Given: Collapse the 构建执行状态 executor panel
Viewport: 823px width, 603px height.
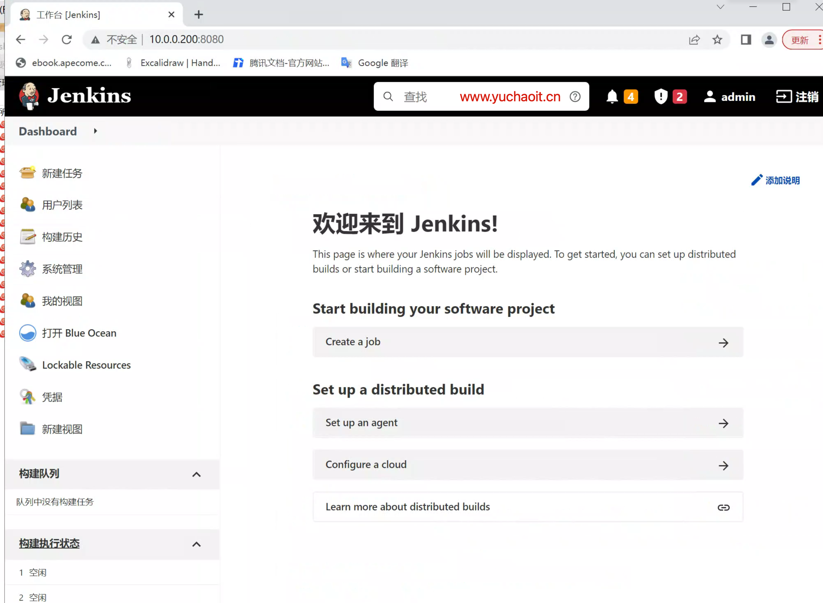Looking at the screenshot, I should [196, 544].
